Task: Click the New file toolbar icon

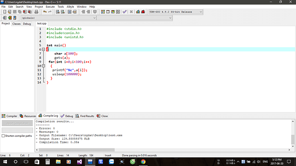Action: [5, 12]
